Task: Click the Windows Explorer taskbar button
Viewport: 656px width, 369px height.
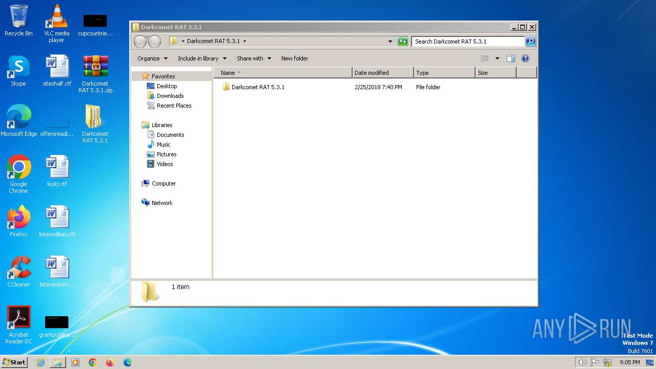Action: (x=58, y=362)
